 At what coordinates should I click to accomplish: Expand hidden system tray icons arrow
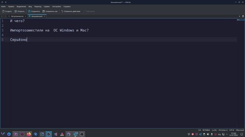[x=227, y=134]
